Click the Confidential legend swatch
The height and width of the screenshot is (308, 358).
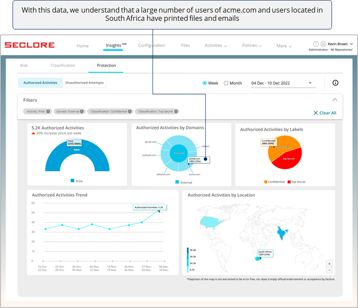click(x=266, y=182)
